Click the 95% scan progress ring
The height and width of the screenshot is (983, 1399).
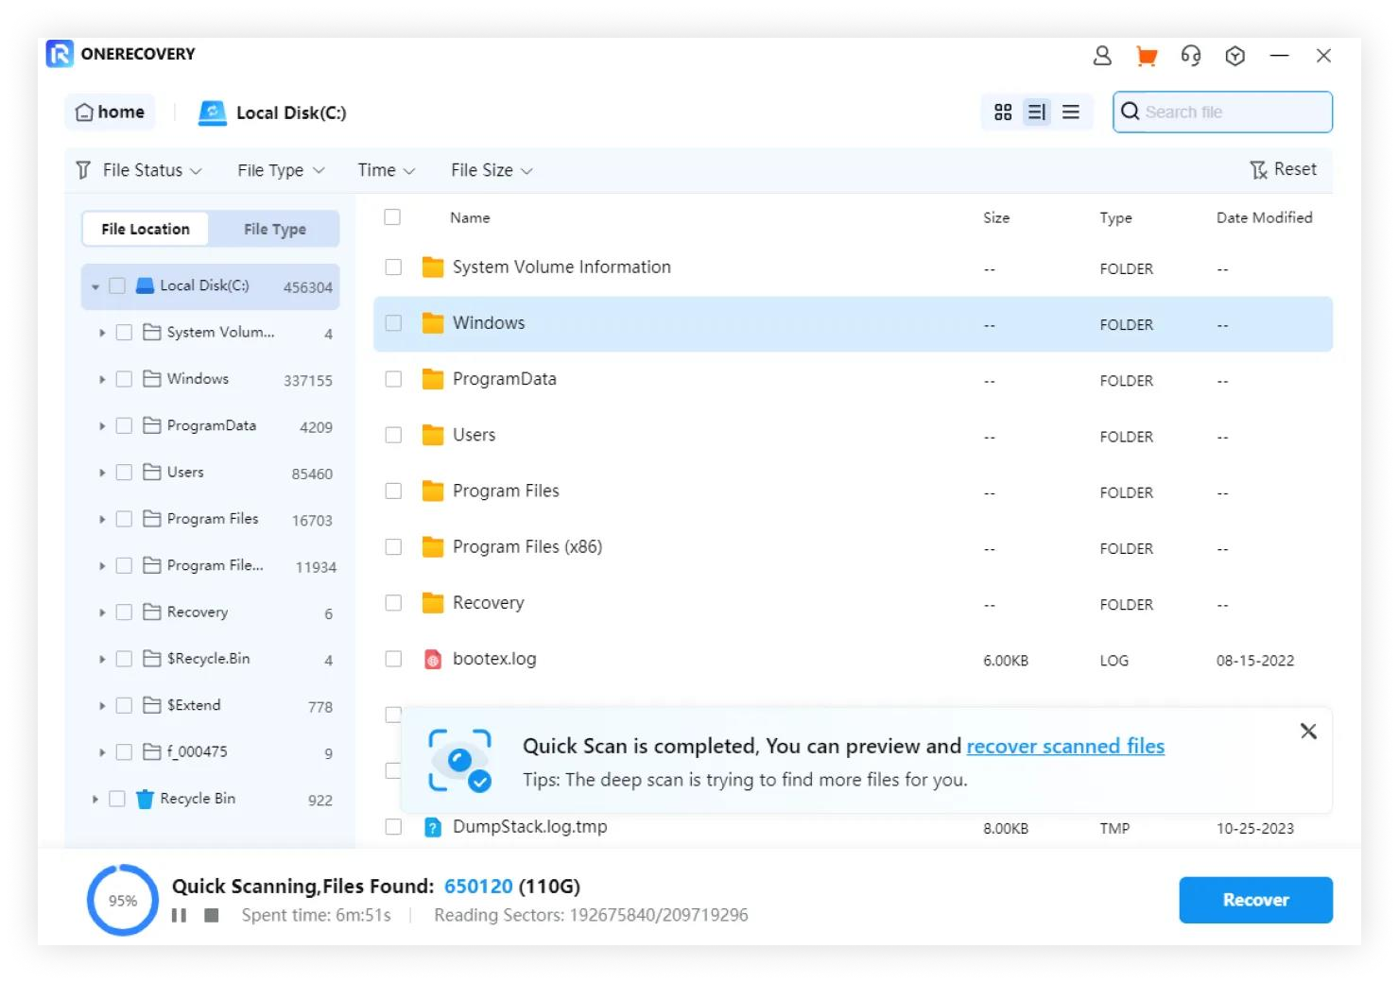click(x=123, y=900)
